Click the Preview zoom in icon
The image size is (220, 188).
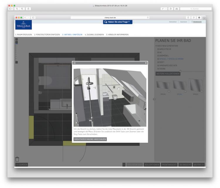(x=22, y=9)
